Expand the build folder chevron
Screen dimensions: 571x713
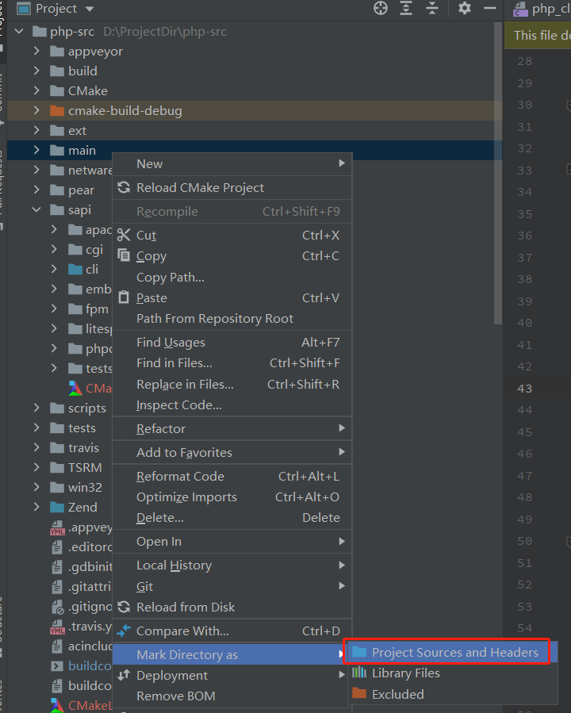(36, 71)
